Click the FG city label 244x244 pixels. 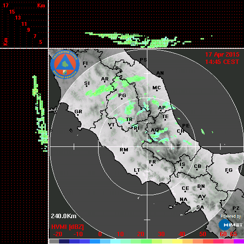tap(229, 170)
